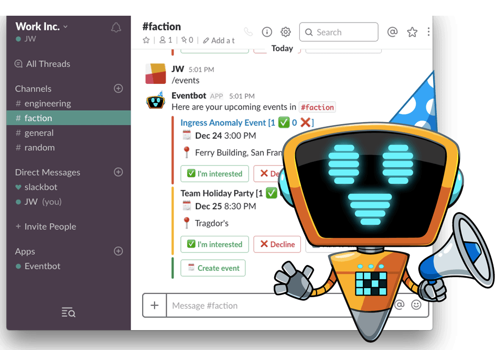Image resolution: width=496 pixels, height=350 pixels.
Task: Click the Channels section header
Action: 33,89
